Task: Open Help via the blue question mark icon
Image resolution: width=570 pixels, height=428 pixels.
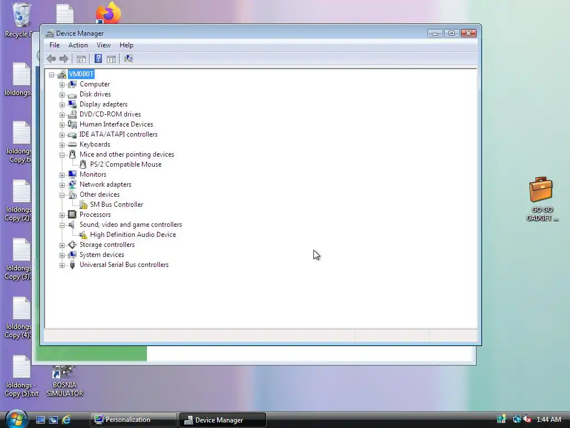Action: point(98,59)
